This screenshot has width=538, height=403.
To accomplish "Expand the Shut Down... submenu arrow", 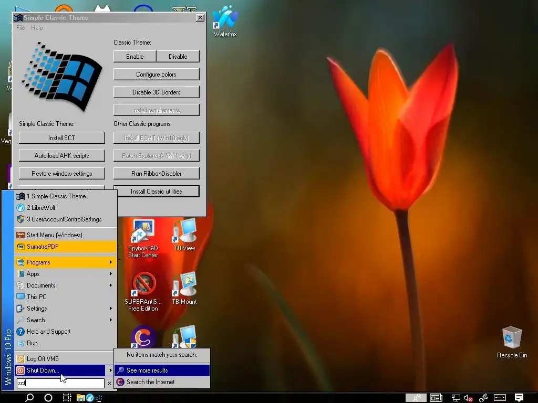I will point(110,370).
